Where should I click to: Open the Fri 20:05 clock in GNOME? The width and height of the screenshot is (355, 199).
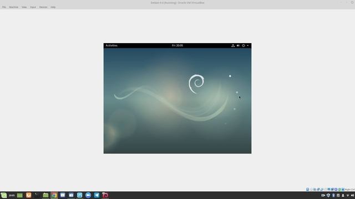(177, 45)
